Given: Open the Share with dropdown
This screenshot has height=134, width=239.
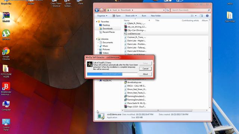Looking at the screenshot, I should coord(131,16).
